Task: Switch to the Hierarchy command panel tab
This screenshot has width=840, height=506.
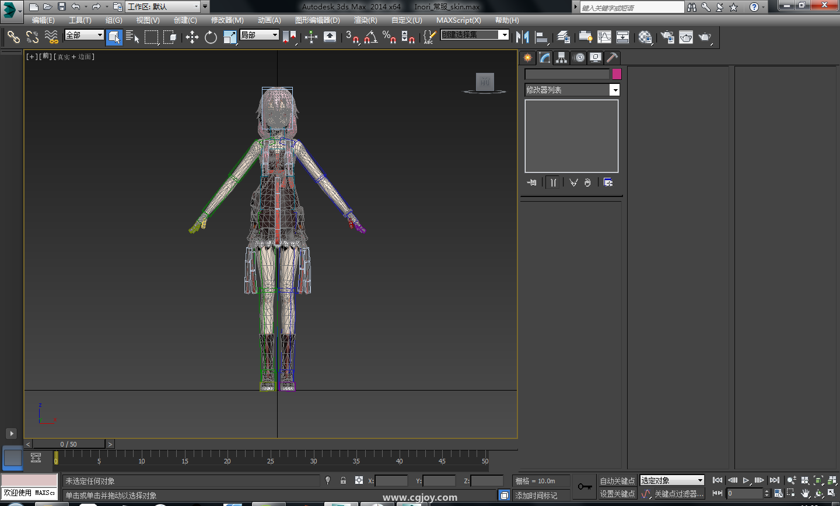Action: [561, 57]
